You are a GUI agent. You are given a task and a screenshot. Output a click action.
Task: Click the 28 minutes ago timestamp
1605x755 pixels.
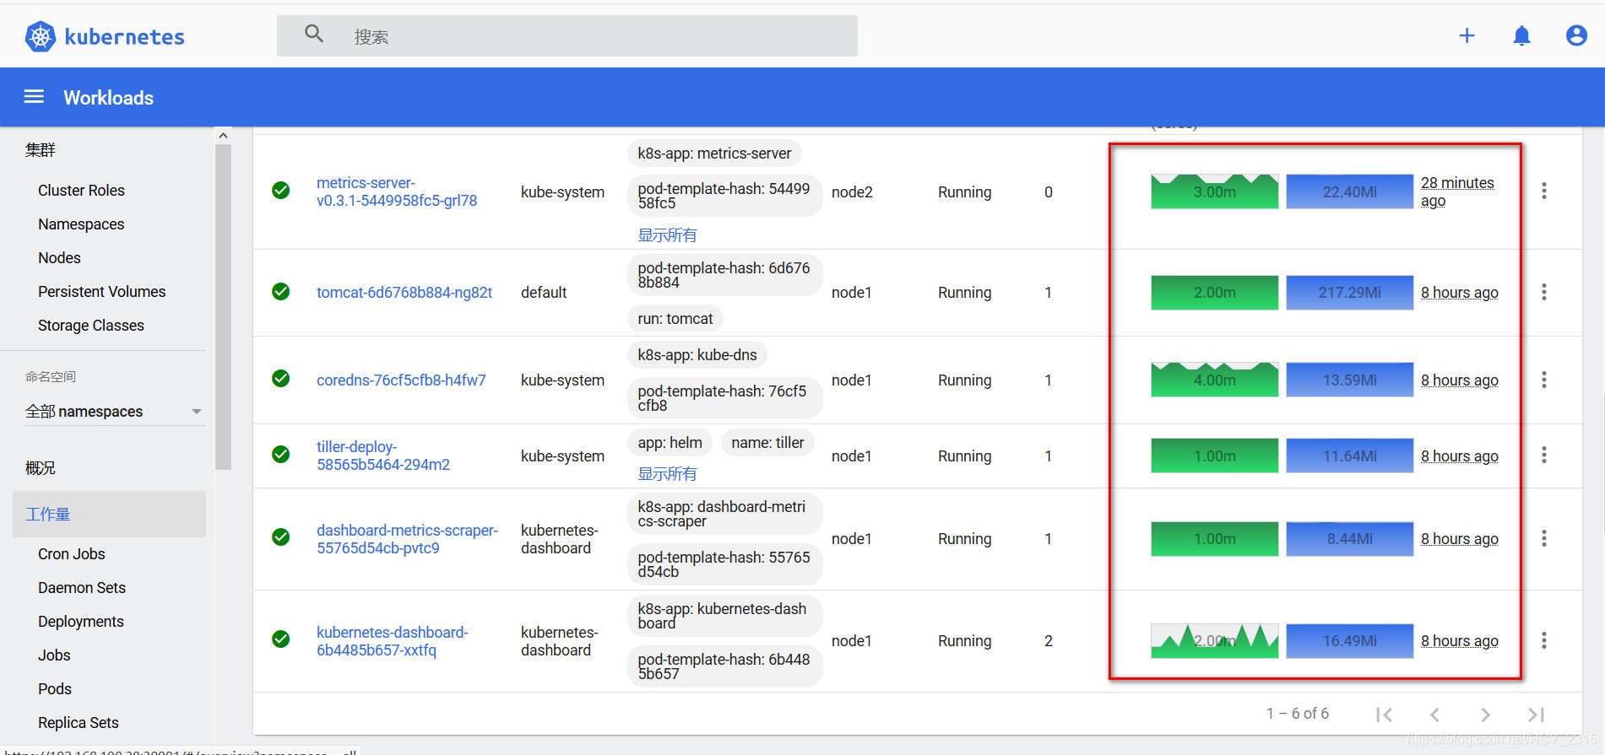click(1457, 191)
